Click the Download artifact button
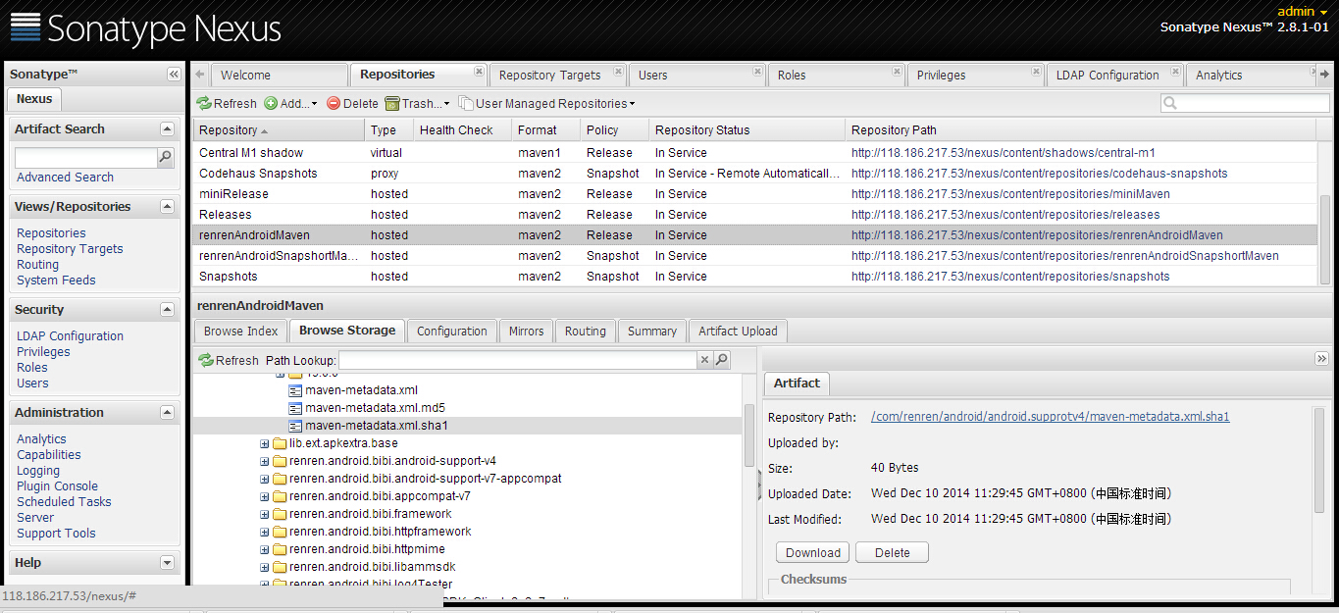Screen dimensions: 1339x613 tap(813, 553)
